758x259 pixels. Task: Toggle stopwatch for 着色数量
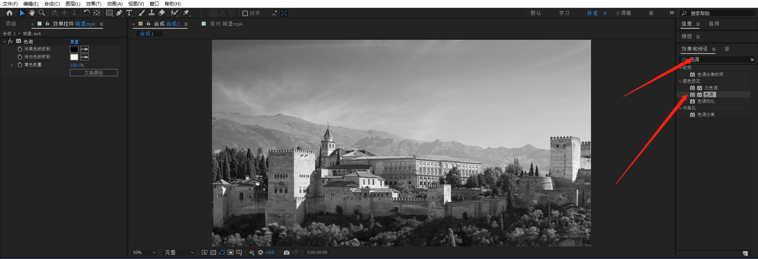tap(20, 65)
